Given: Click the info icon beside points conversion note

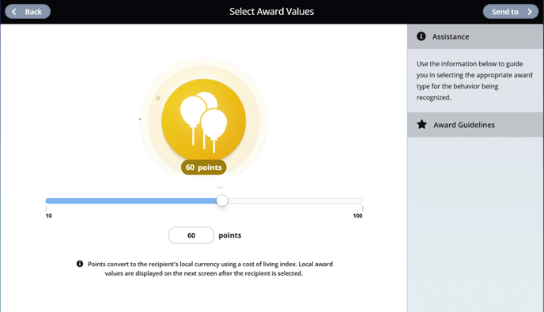Looking at the screenshot, I should pos(80,264).
